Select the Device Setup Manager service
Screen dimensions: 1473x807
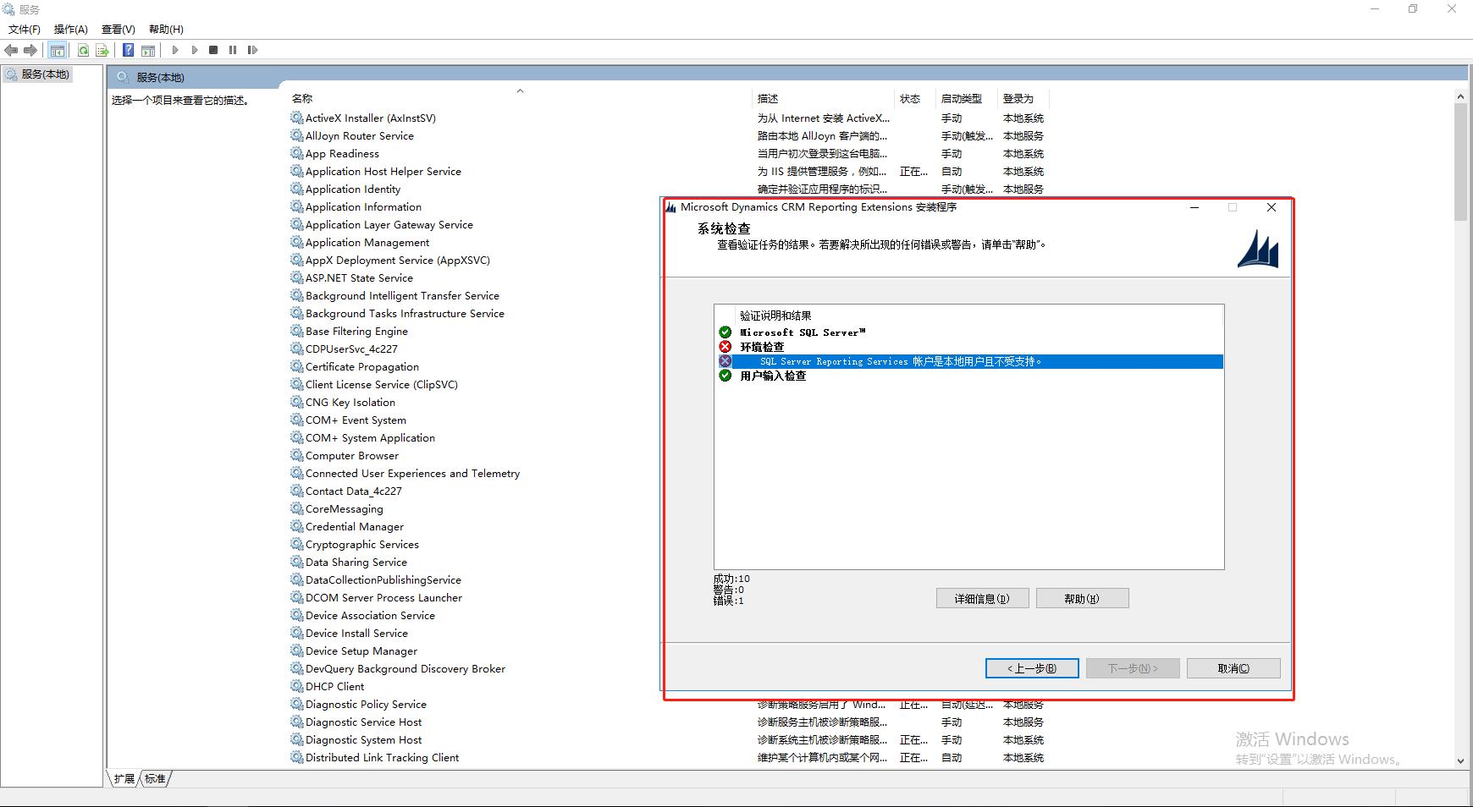(x=361, y=651)
